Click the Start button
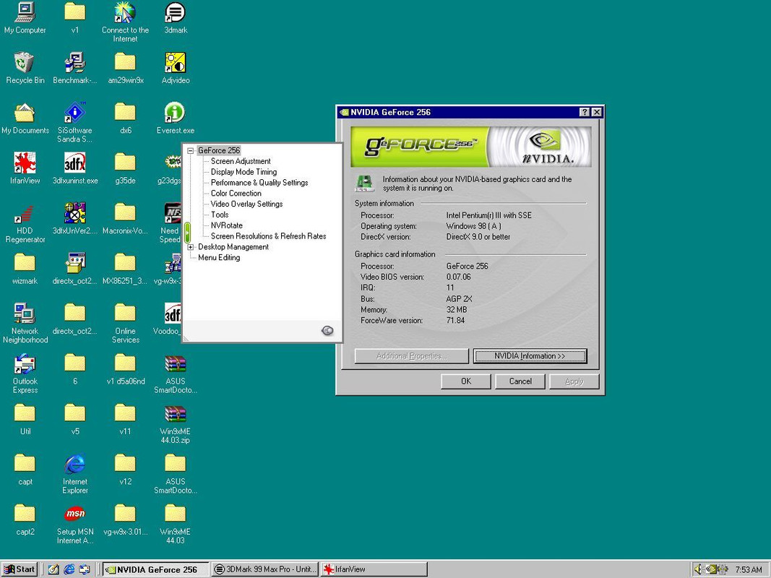This screenshot has width=771, height=578. tap(20, 569)
